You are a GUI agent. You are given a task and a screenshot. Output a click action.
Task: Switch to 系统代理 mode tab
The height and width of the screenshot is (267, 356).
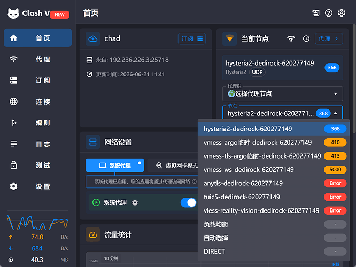pos(114,165)
